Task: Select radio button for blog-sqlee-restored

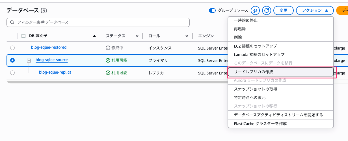Action: point(12,48)
